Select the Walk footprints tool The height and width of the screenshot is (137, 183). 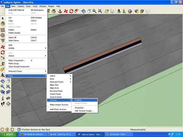click(3, 104)
